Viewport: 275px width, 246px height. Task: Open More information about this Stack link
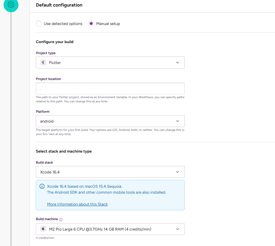(77, 204)
